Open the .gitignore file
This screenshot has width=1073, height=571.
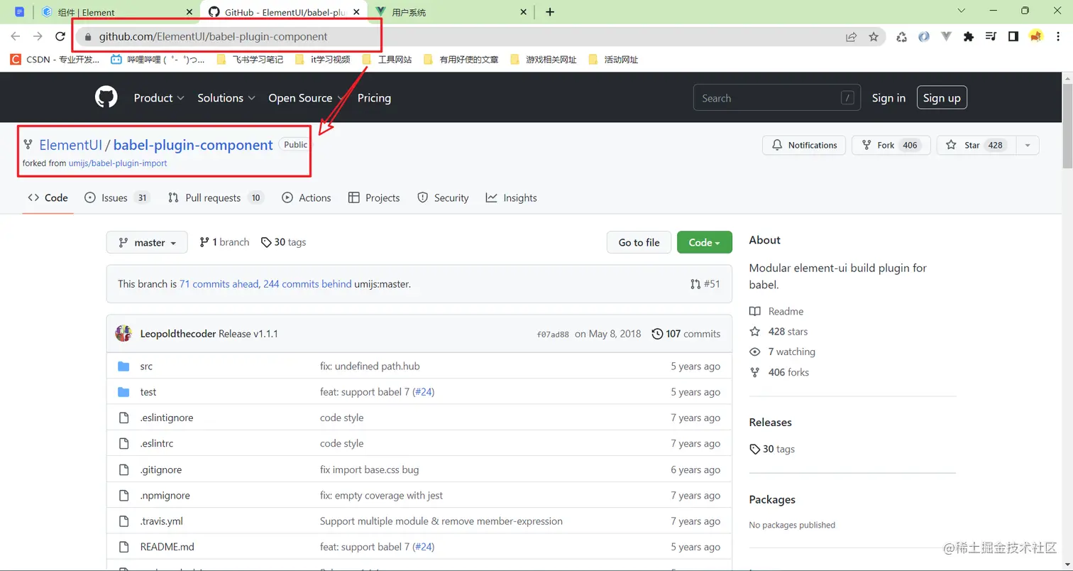[x=161, y=469]
